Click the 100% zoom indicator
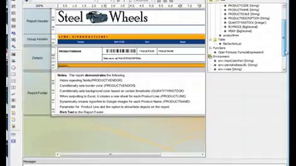Screen dimensions: 296x166 point(39,6)
